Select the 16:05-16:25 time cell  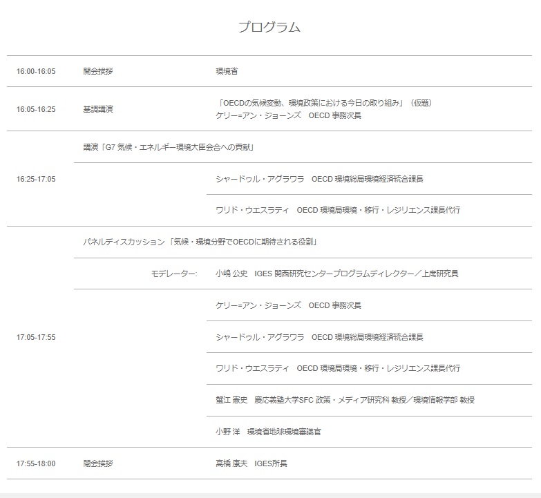[36, 109]
